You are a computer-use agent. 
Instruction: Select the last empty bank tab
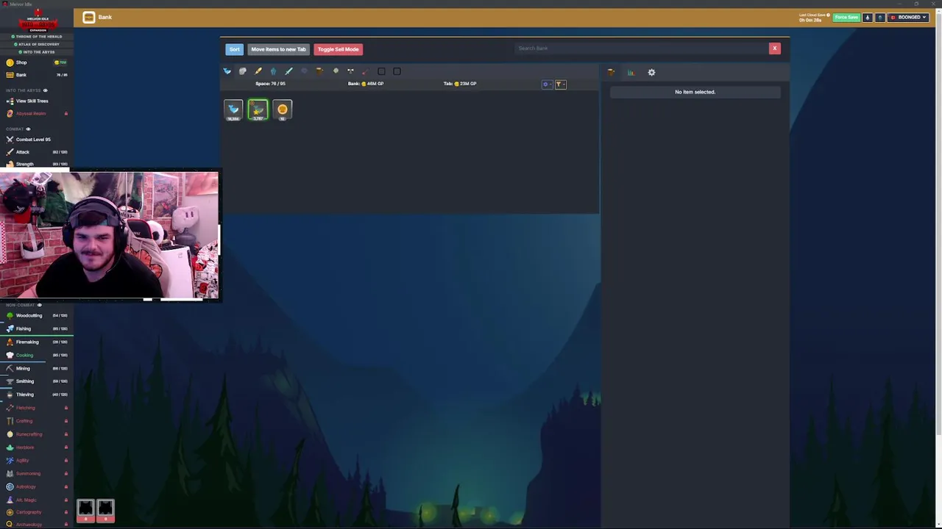[397, 71]
